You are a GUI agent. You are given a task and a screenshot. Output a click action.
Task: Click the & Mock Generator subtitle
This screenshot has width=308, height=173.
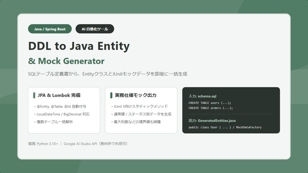point(66,61)
